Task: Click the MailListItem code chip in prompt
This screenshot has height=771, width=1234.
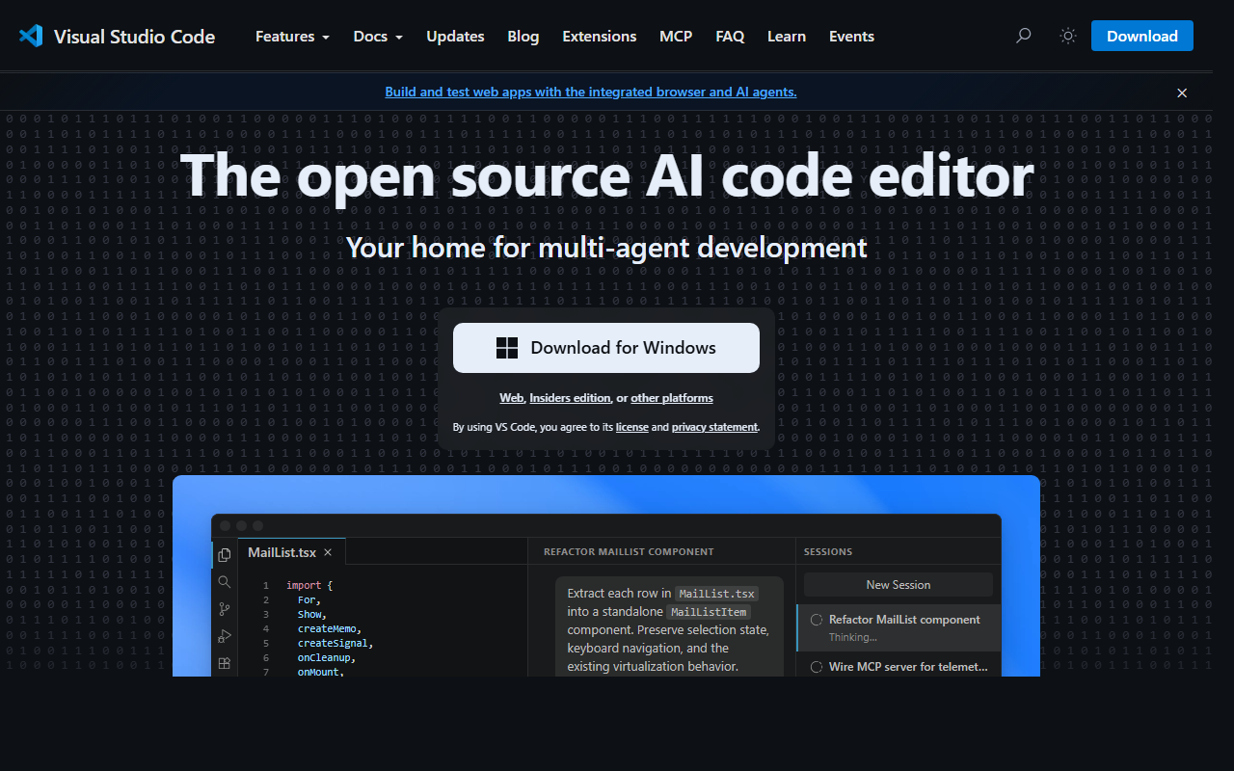Action: point(709,612)
